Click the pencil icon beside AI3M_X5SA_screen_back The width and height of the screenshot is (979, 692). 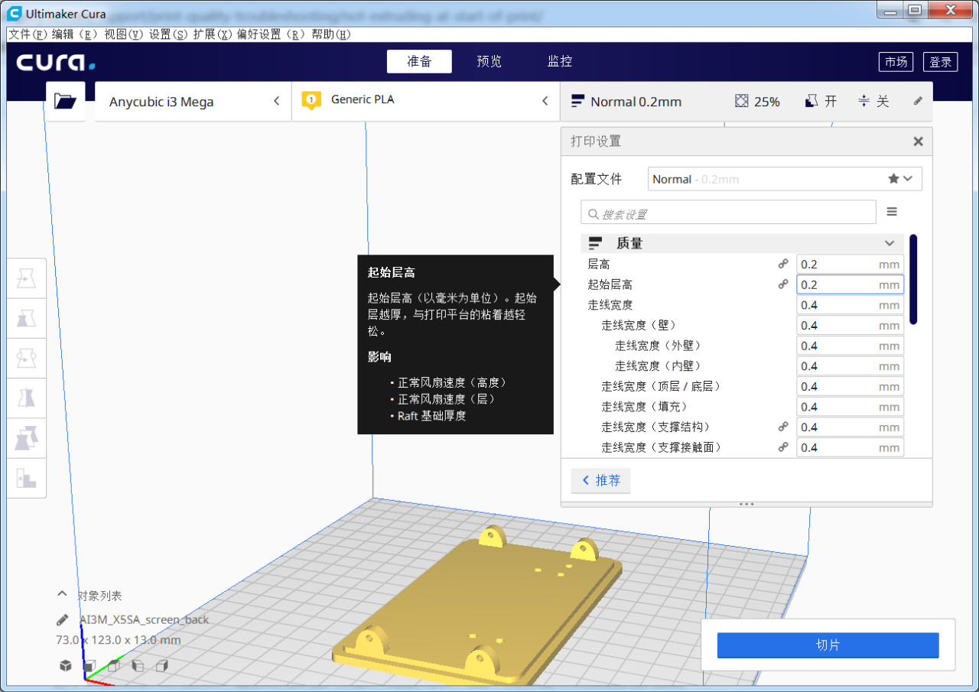point(62,619)
